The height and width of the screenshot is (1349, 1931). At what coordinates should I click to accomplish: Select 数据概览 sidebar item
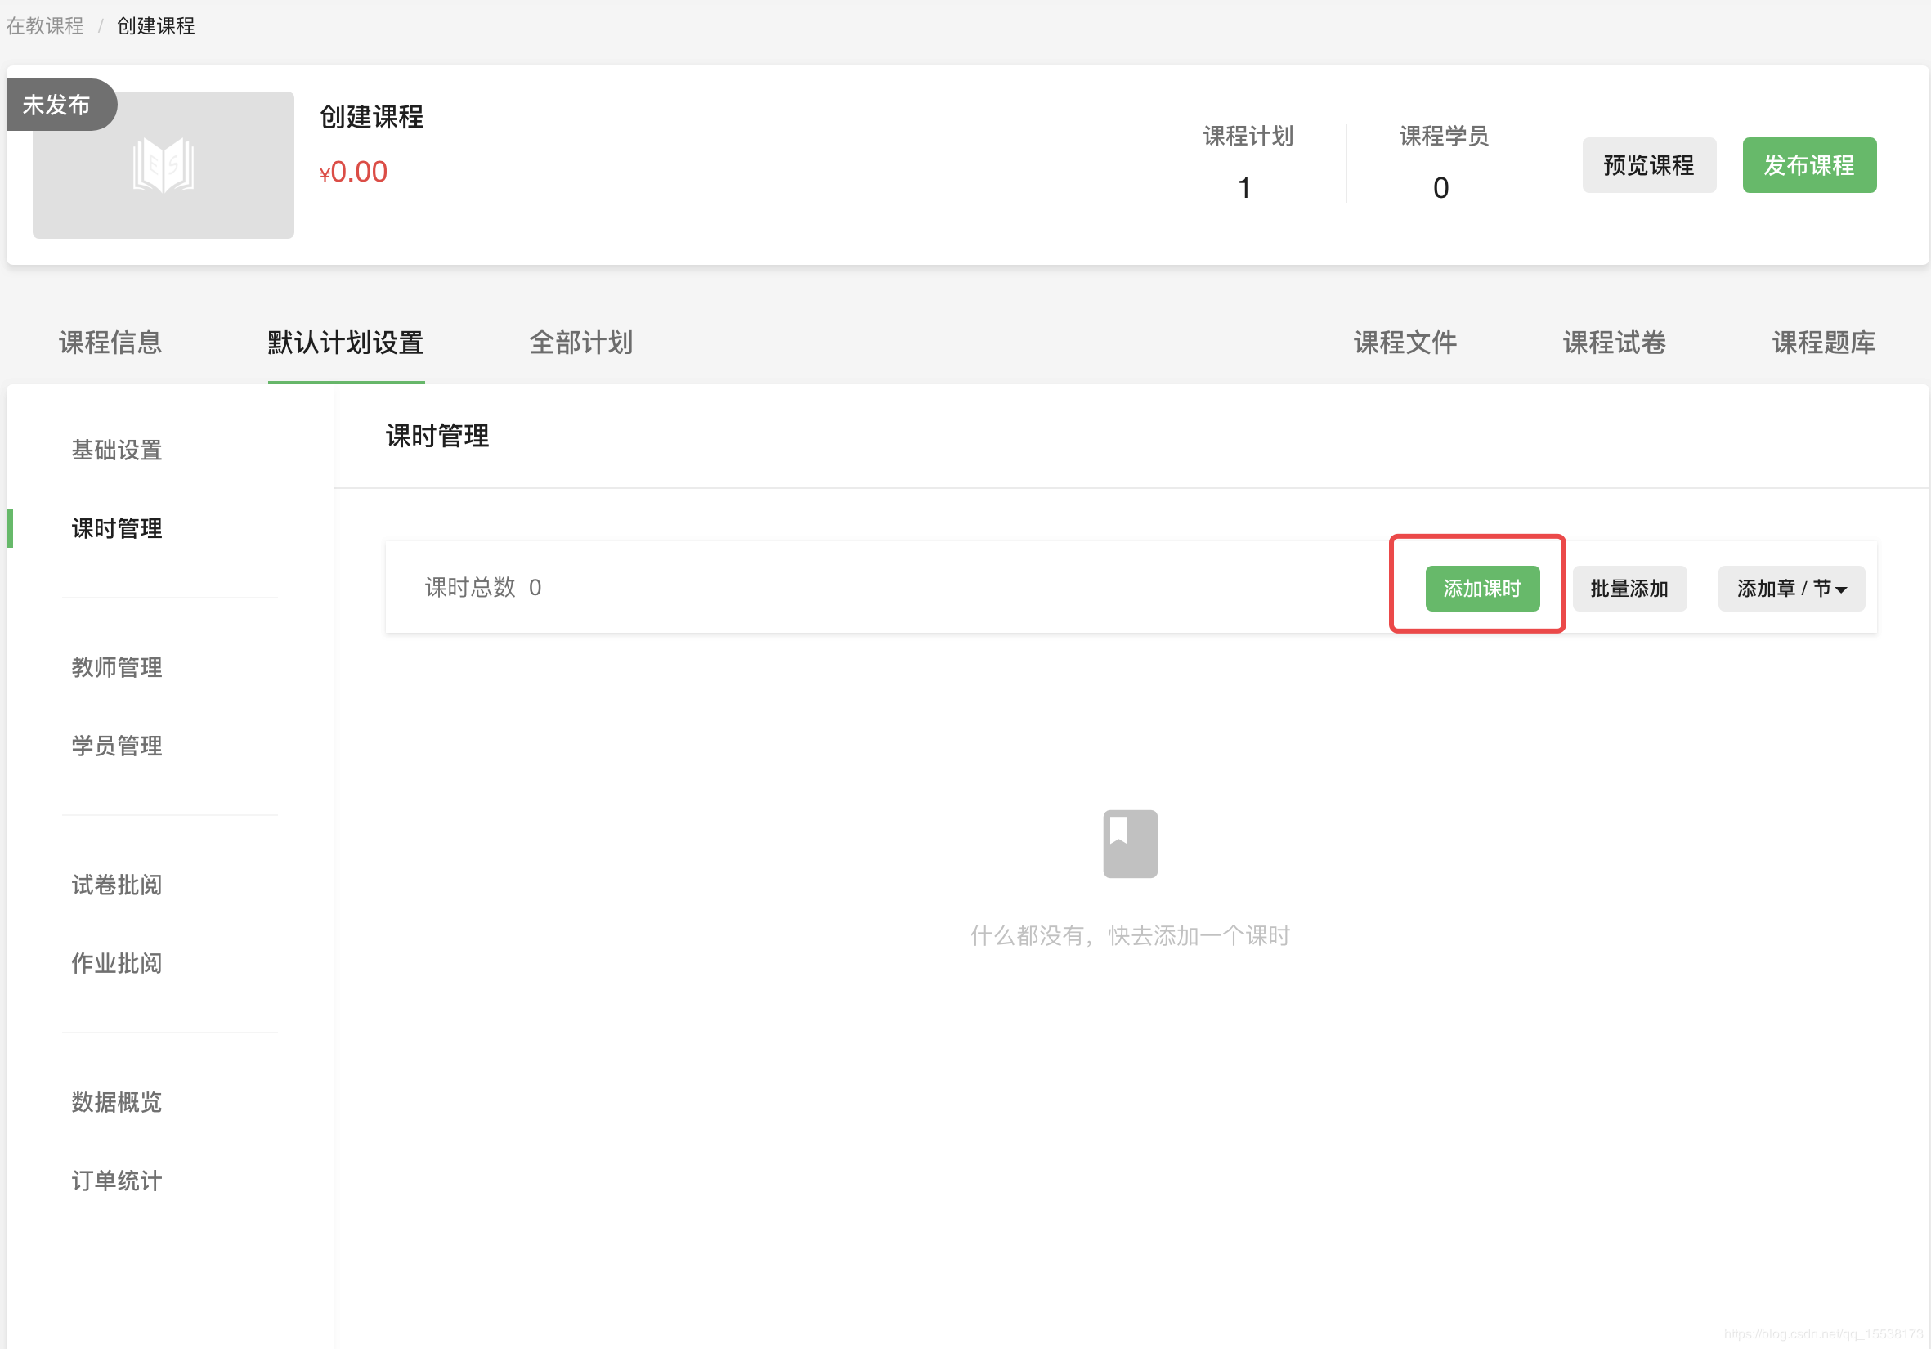(x=117, y=1102)
